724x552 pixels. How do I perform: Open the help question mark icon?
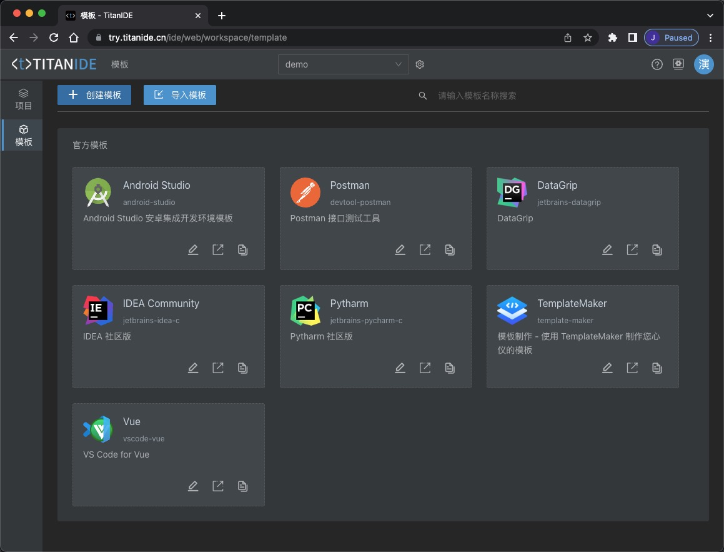[657, 64]
